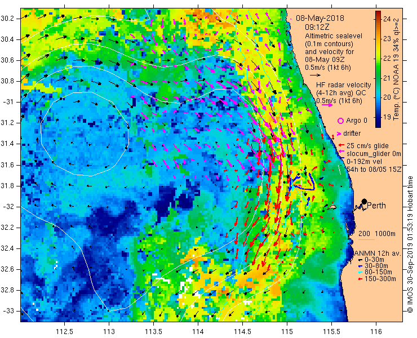The image size is (417, 338).
Task: Click the dark blue bottom of temperature colorbar
Action: [378, 126]
